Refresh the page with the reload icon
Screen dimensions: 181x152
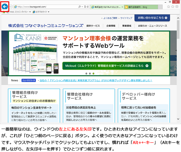(88, 7)
